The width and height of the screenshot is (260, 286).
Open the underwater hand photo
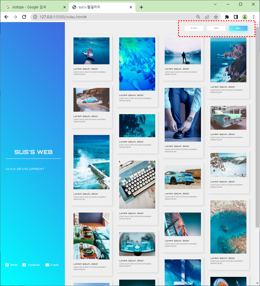[91, 51]
